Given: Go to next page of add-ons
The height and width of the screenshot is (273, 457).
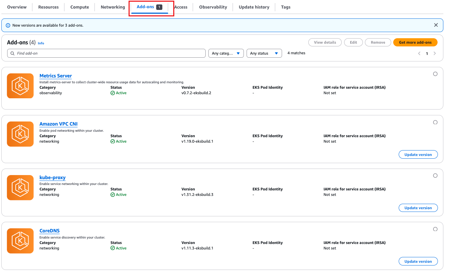Looking at the screenshot, I should tap(435, 54).
